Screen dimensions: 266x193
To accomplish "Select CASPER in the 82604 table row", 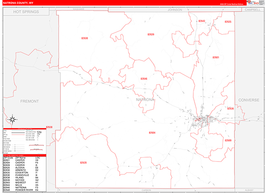I will 20,162.
